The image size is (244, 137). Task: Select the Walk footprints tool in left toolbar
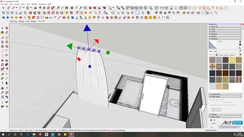coord(2,107)
